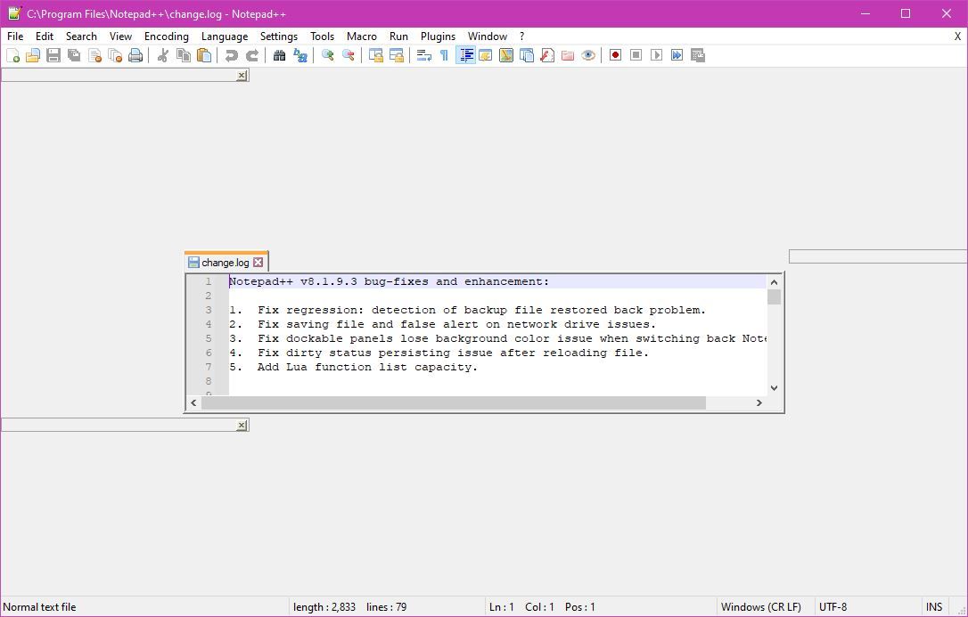Open the Settings menu

(279, 37)
